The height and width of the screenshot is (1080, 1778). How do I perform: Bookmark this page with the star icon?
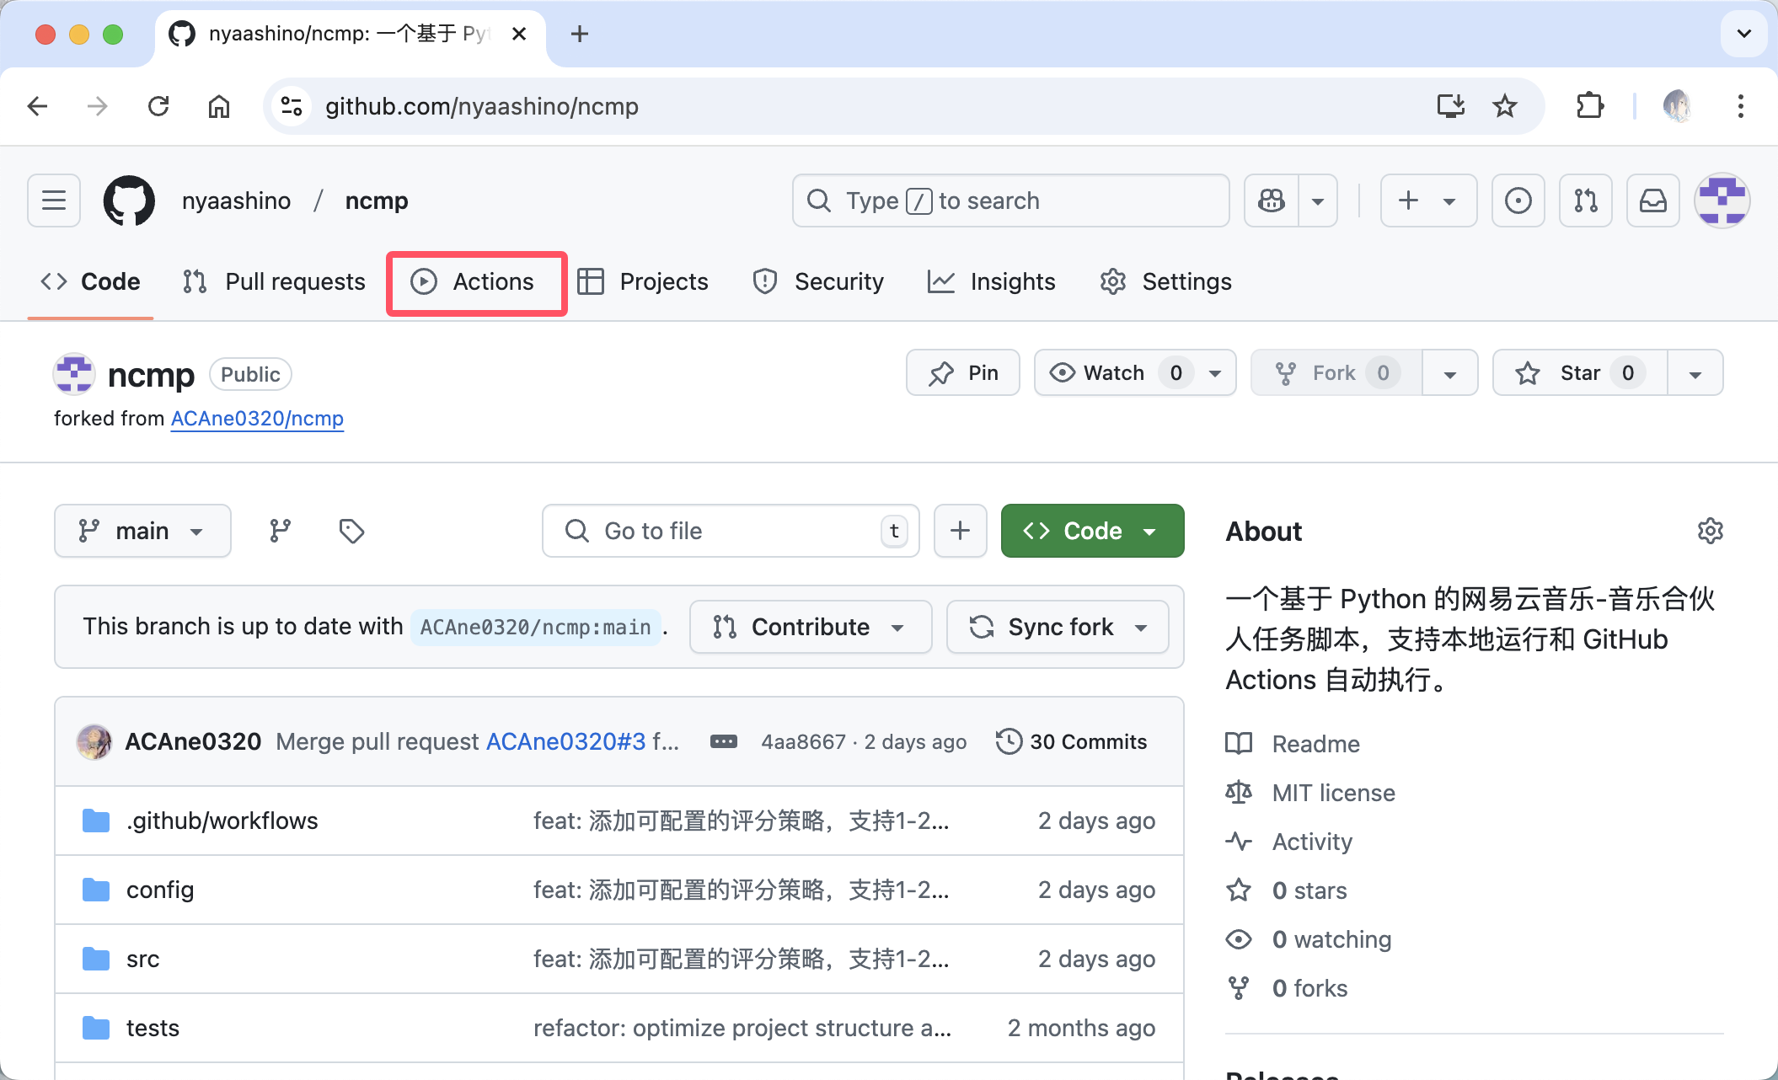(1505, 106)
